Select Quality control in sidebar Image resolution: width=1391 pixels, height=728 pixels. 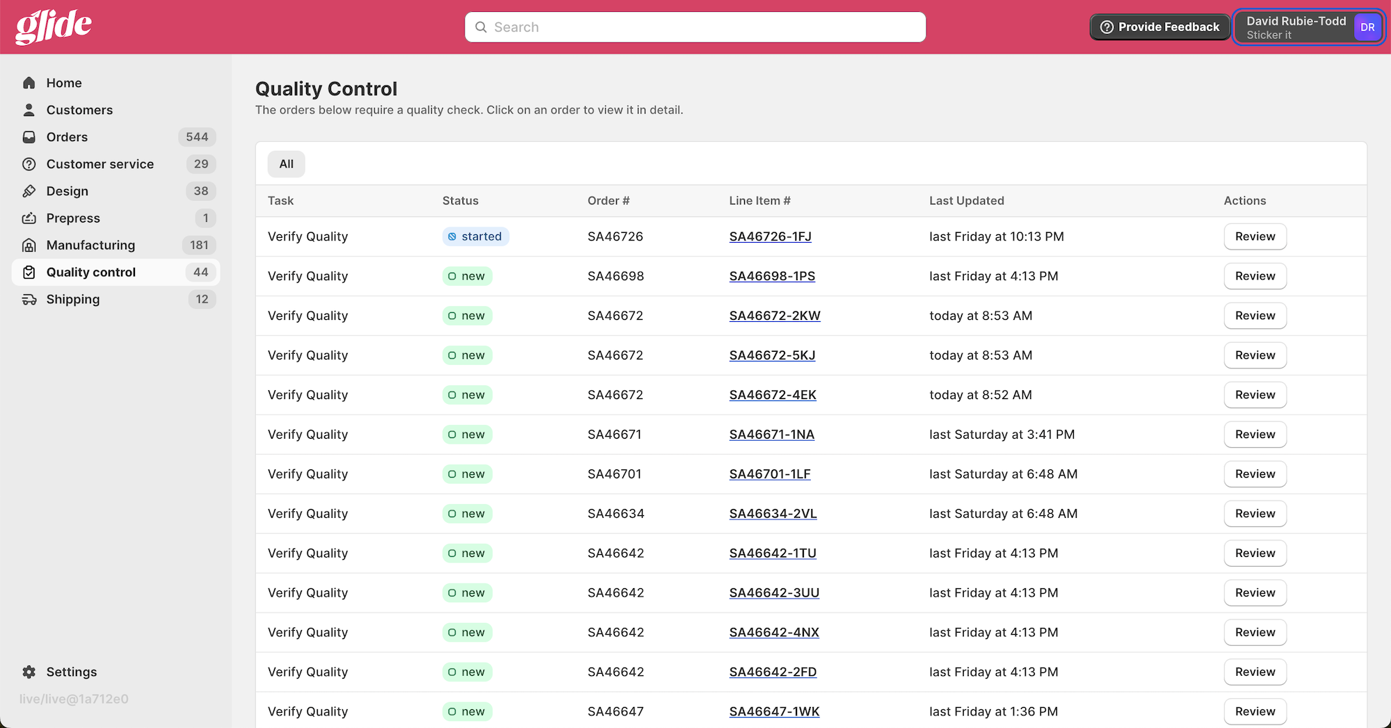(115, 273)
